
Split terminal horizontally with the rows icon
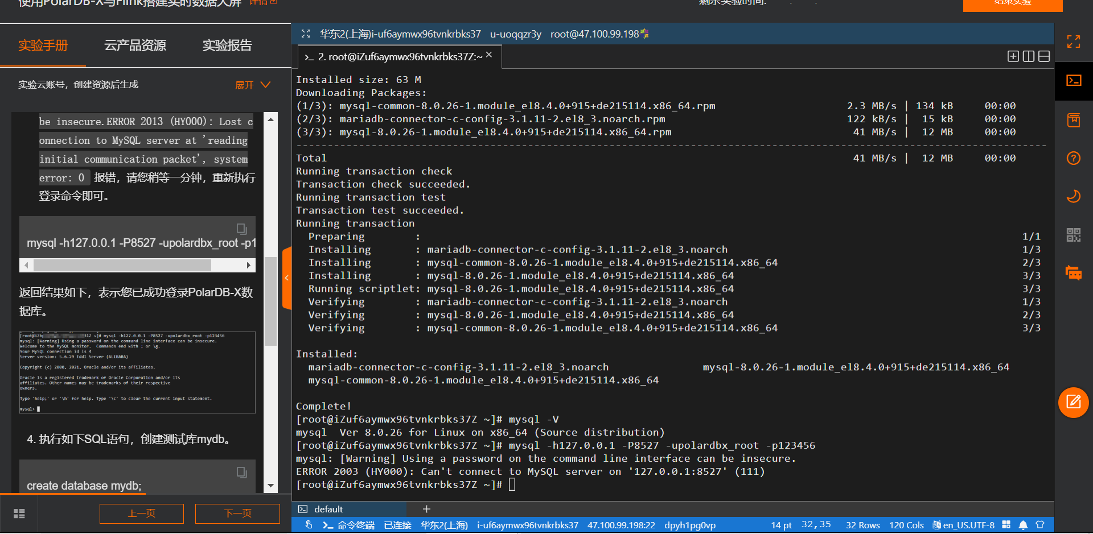pos(1044,56)
